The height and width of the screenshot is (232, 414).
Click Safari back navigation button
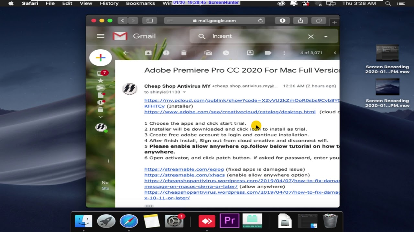123,21
